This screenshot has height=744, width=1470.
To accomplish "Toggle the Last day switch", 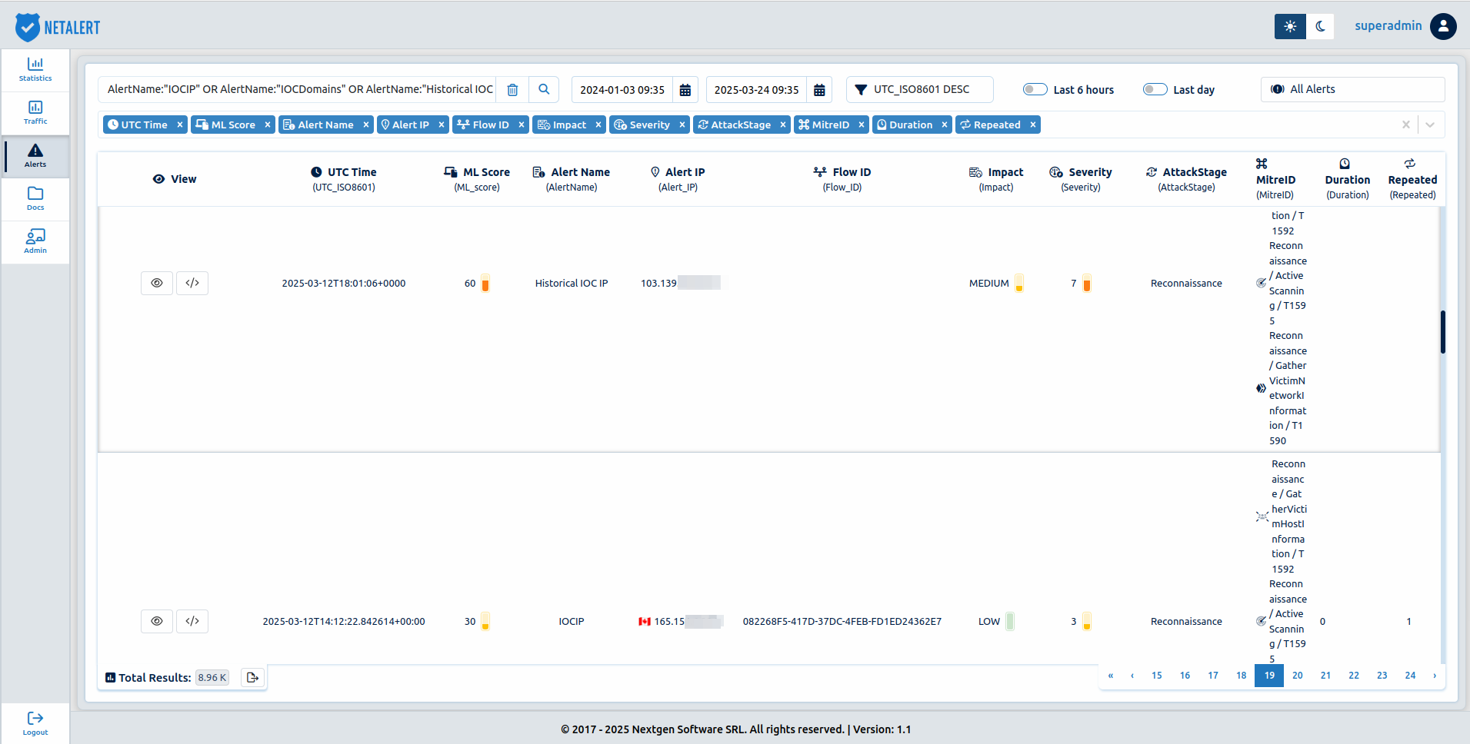I will [1155, 89].
